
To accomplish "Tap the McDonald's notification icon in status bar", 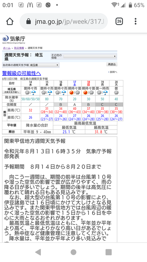I will coord(30,5).
